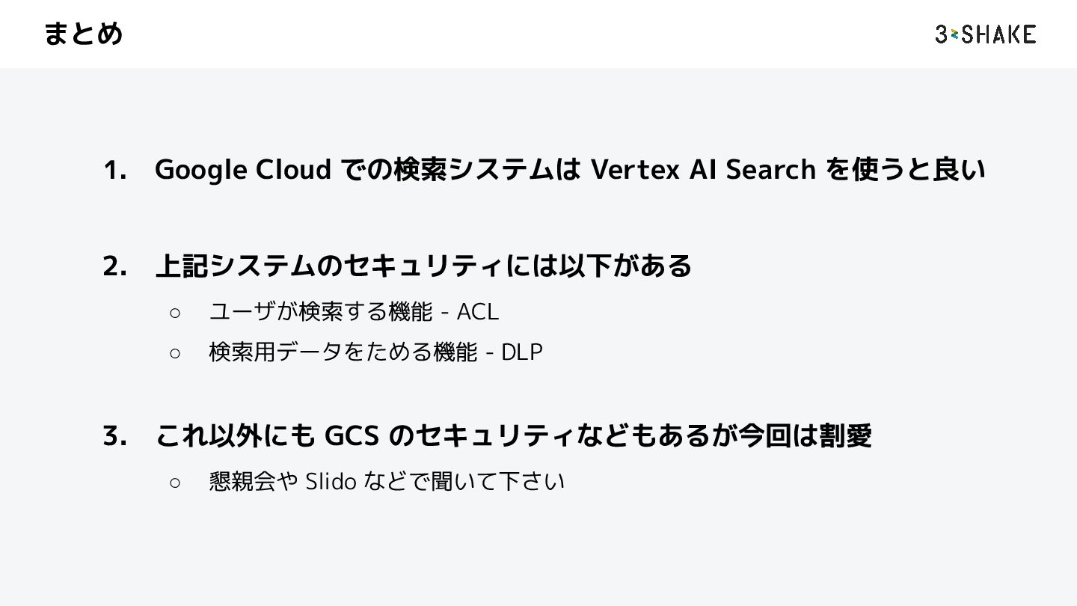
Task: Click the word ACL
Action: point(478,311)
